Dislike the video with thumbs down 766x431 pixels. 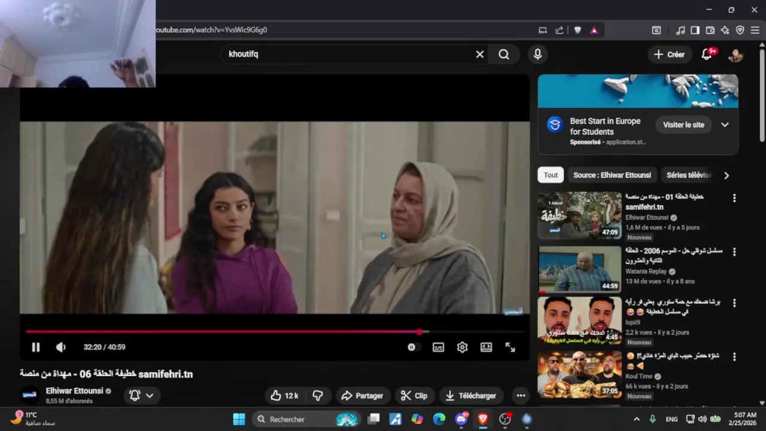pyautogui.click(x=318, y=396)
